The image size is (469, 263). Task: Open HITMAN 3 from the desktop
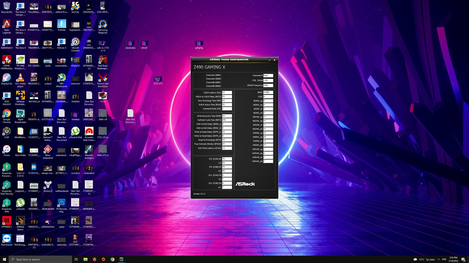coord(7,221)
